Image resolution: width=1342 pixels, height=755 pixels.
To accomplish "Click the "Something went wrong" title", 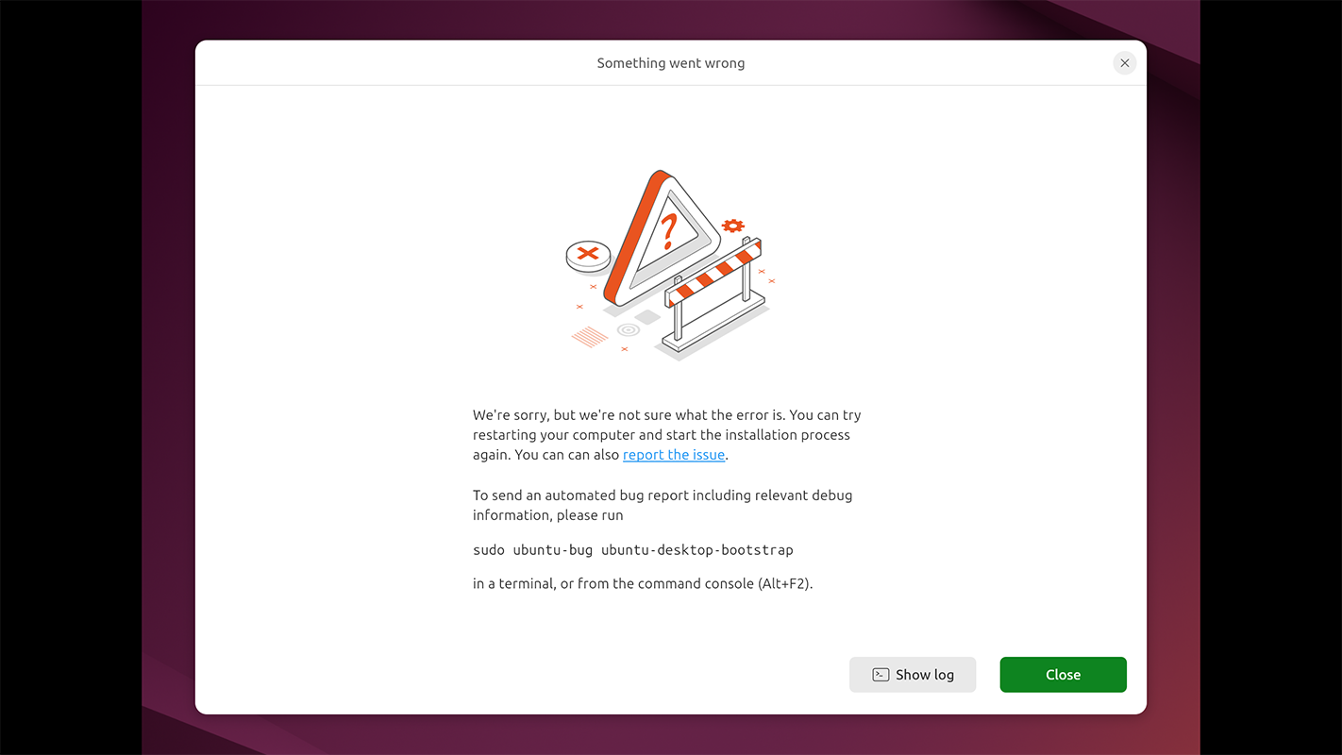I will (x=671, y=63).
